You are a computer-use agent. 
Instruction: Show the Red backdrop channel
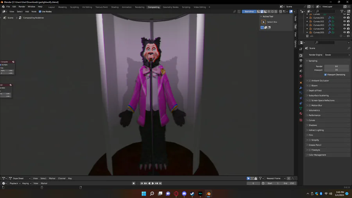pyautogui.click(x=269, y=11)
